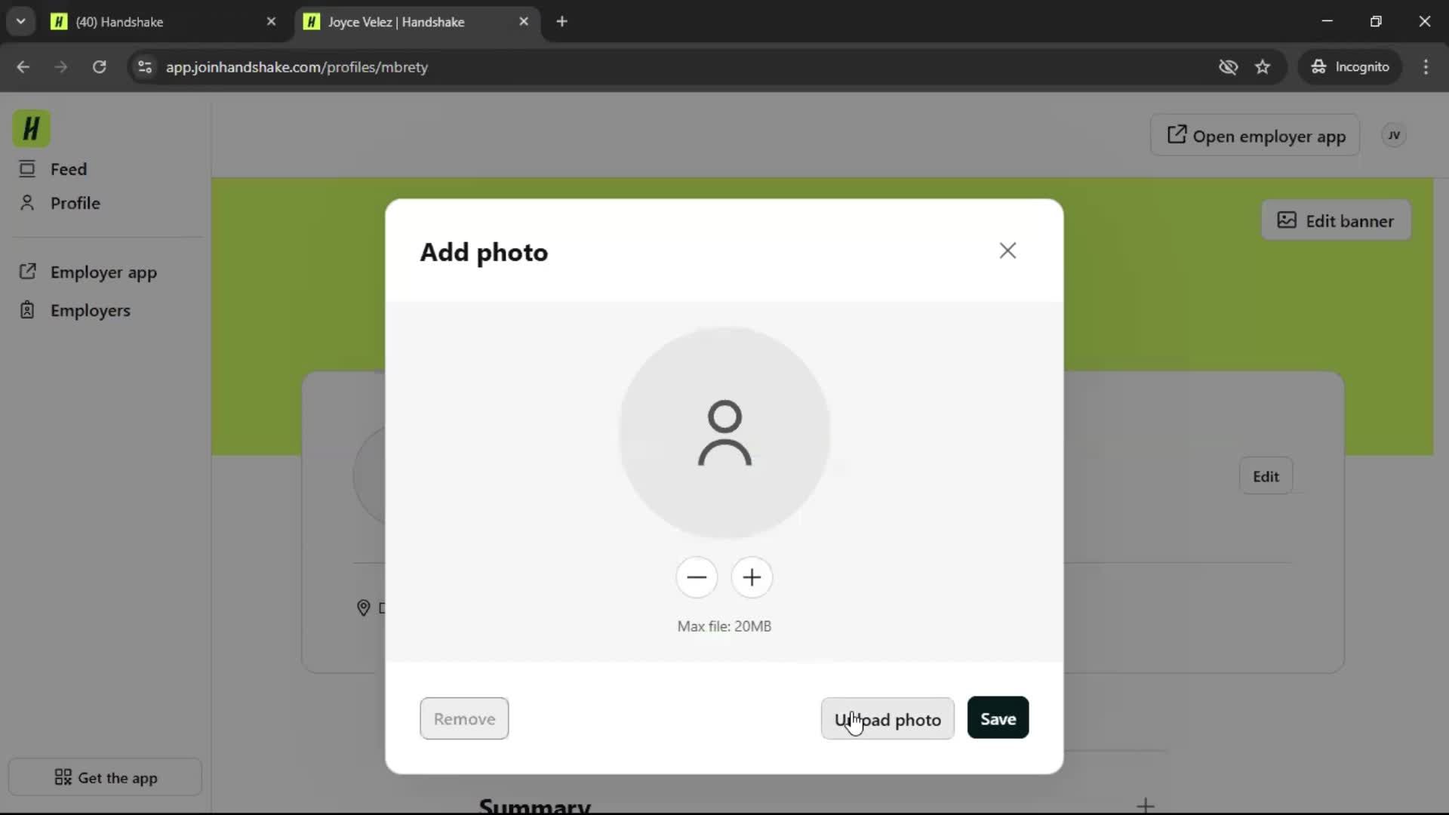Go back to previous page
The height and width of the screenshot is (815, 1449).
coord(23,67)
